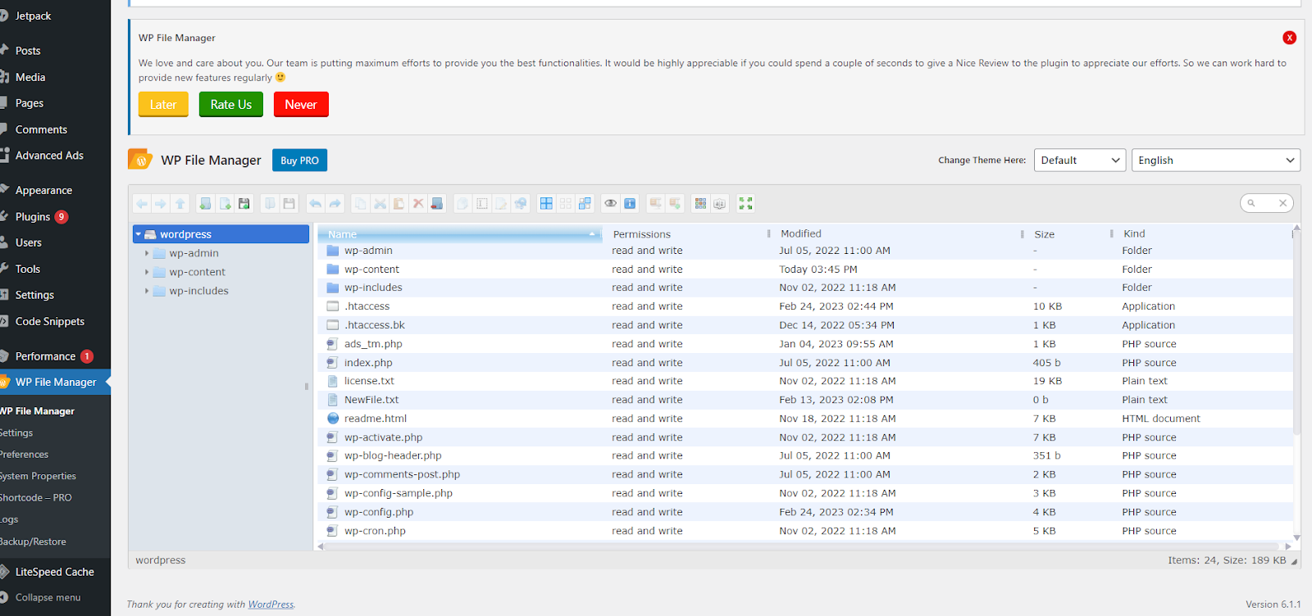1312x616 pixels.
Task: Select wp-config.php in the file list
Action: tap(378, 512)
